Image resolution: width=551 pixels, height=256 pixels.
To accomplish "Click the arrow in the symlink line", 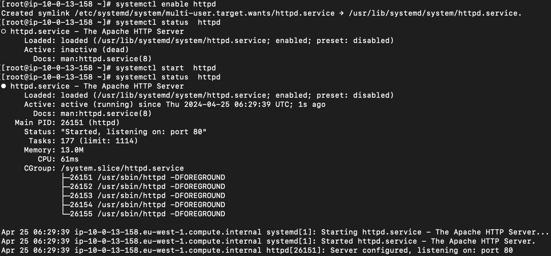I will [x=341, y=13].
